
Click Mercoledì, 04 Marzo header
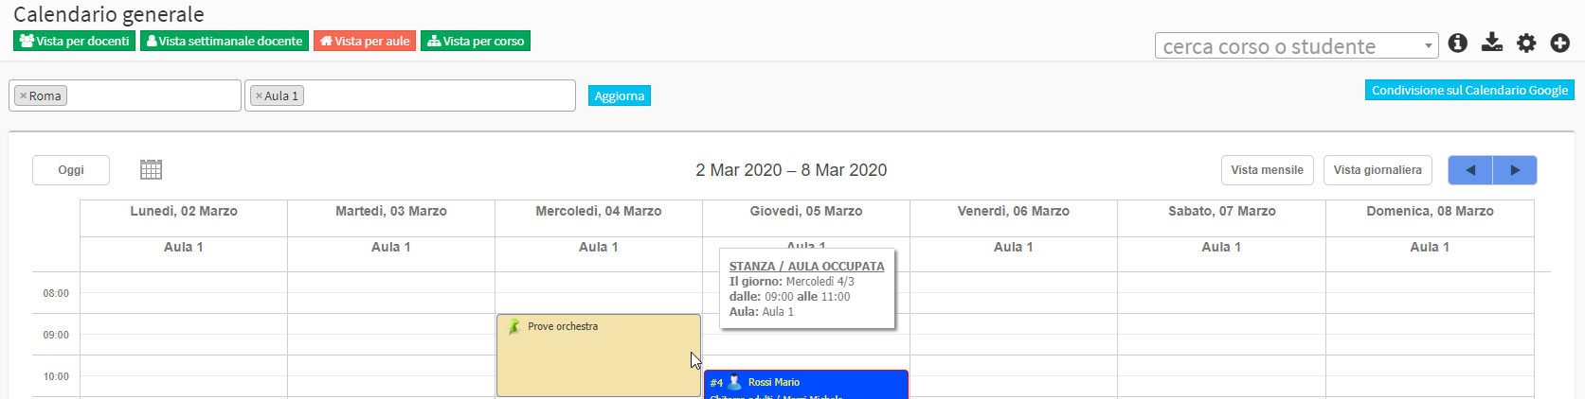coord(599,211)
